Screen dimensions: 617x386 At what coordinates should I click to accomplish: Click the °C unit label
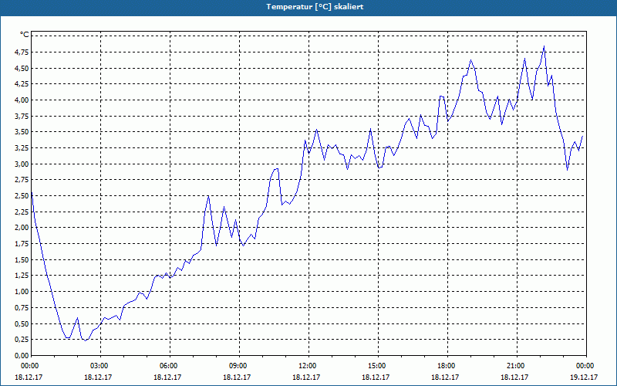[25, 35]
